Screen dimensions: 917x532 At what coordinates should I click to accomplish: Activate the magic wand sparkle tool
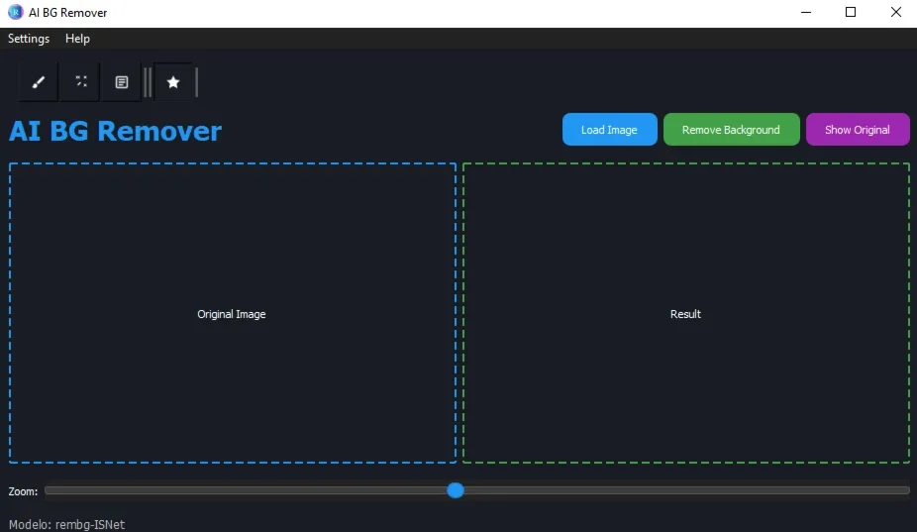coord(80,82)
